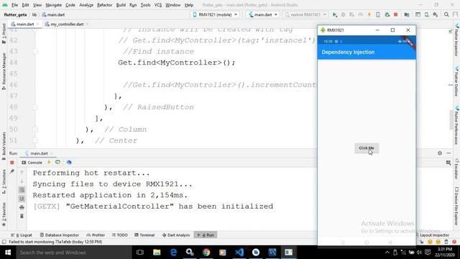460x259 pixels.
Task: Toggle soft-wrap icon in console gutter
Action: 22,190
